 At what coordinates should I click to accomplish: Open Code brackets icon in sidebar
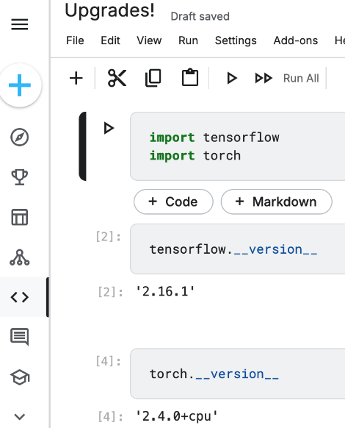tap(20, 297)
